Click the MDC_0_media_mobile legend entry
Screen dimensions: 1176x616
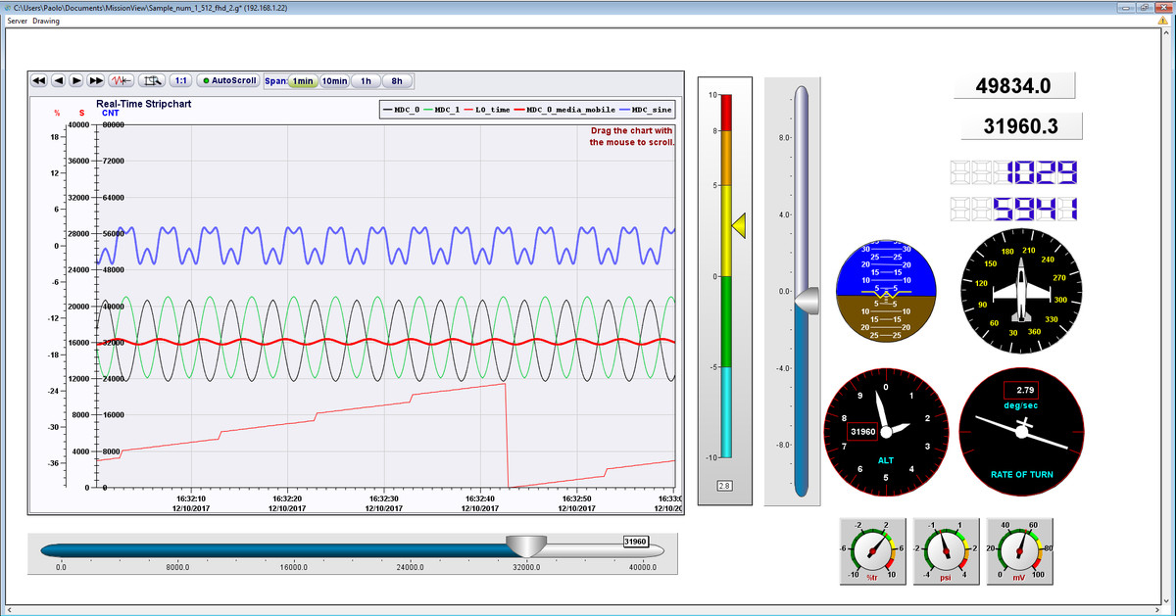565,110
